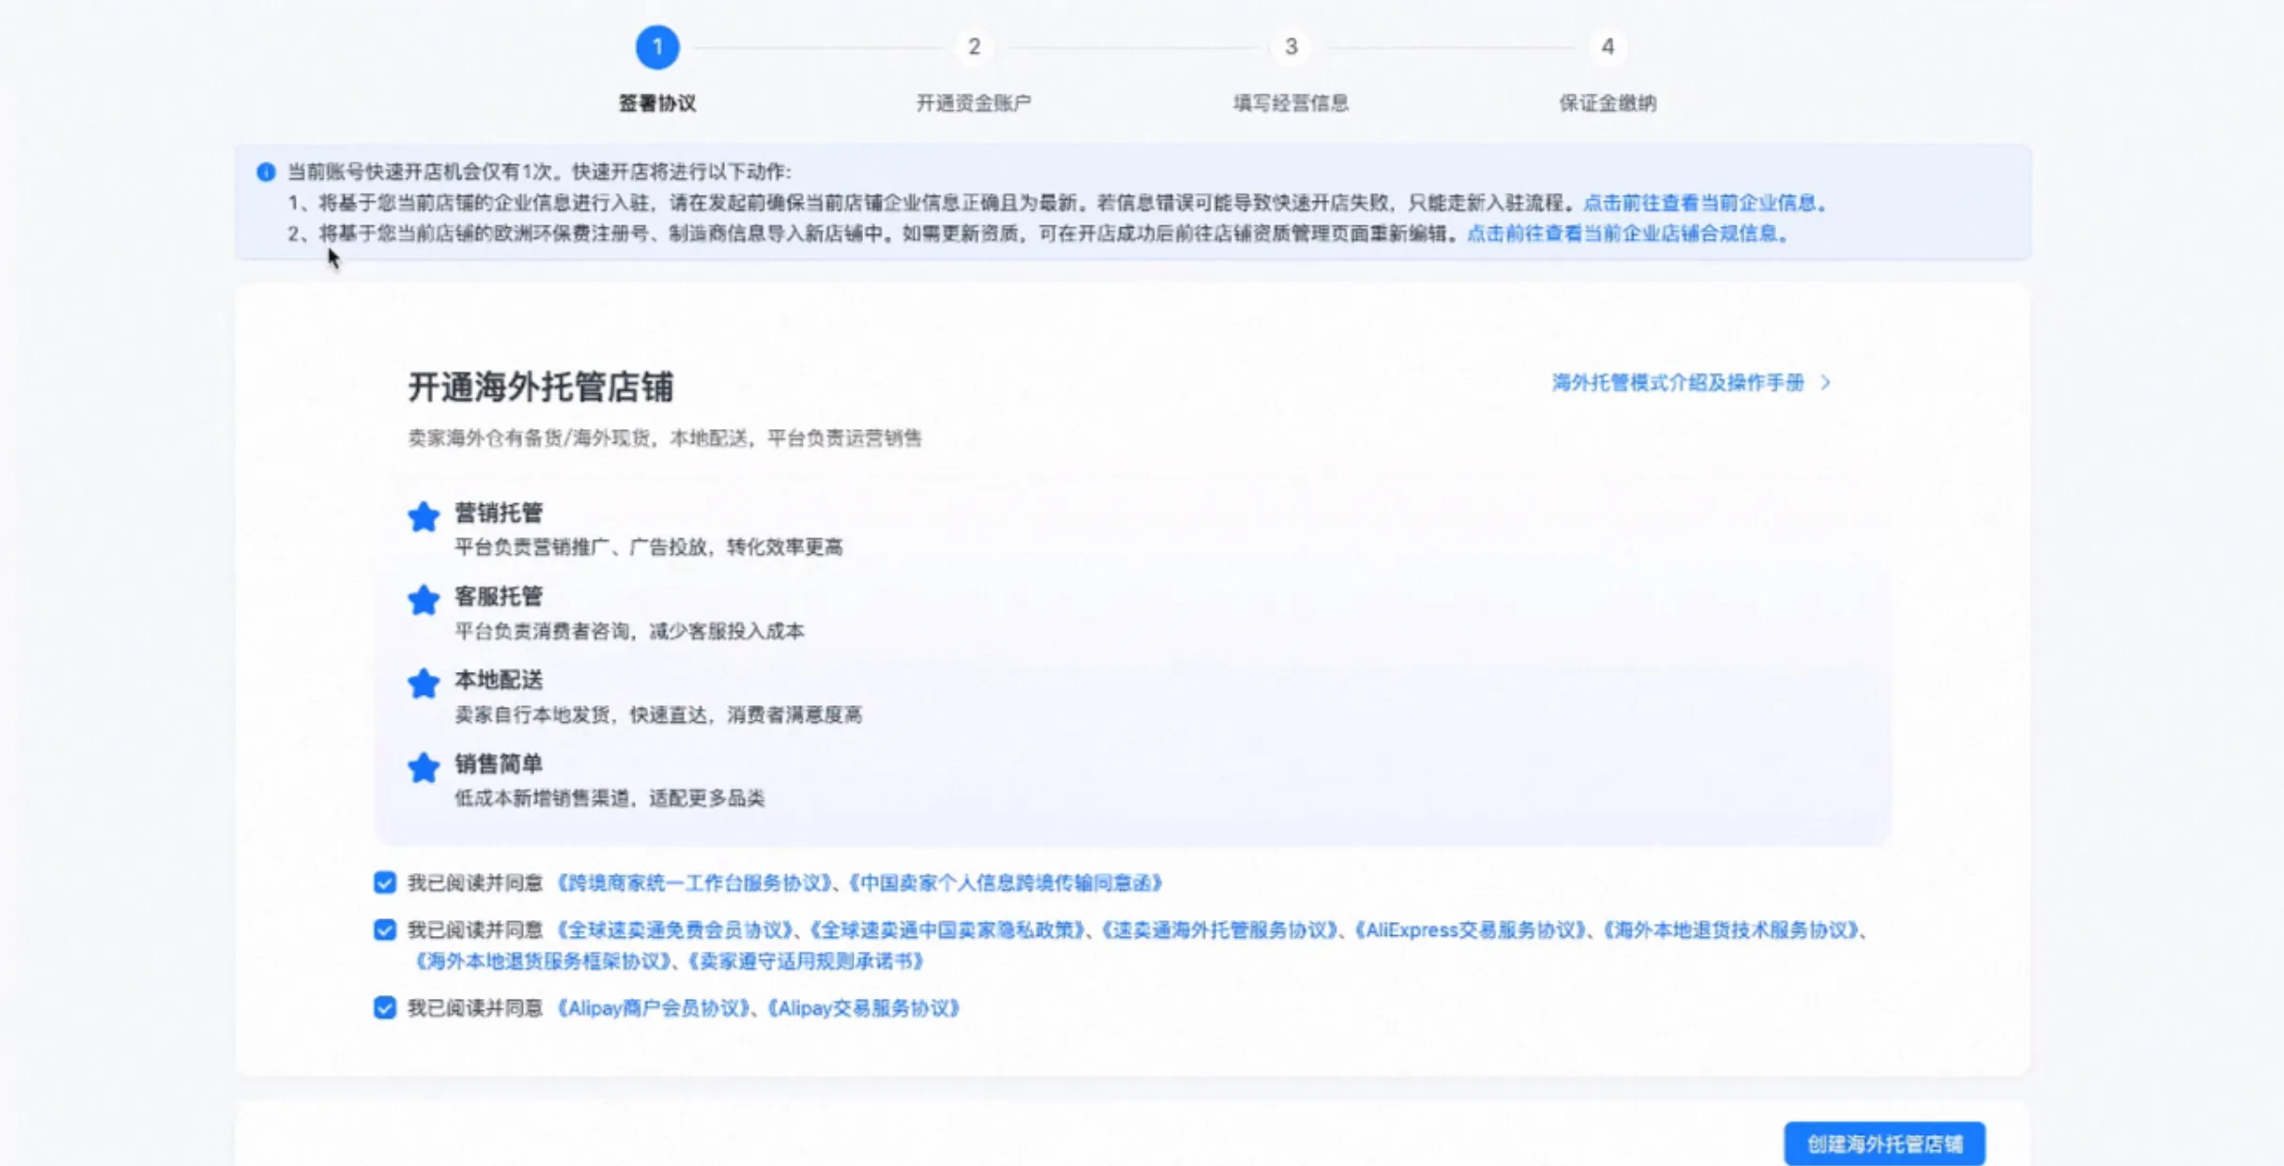Uncheck the 跨境商家统一工作台服务协议 agreement checkbox
The height and width of the screenshot is (1166, 2284).
click(385, 882)
